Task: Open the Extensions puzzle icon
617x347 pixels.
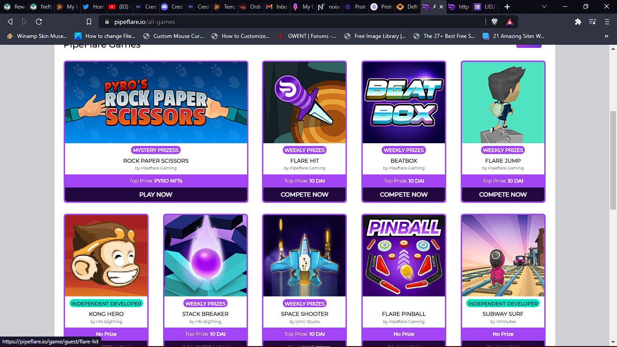Action: 578,22
